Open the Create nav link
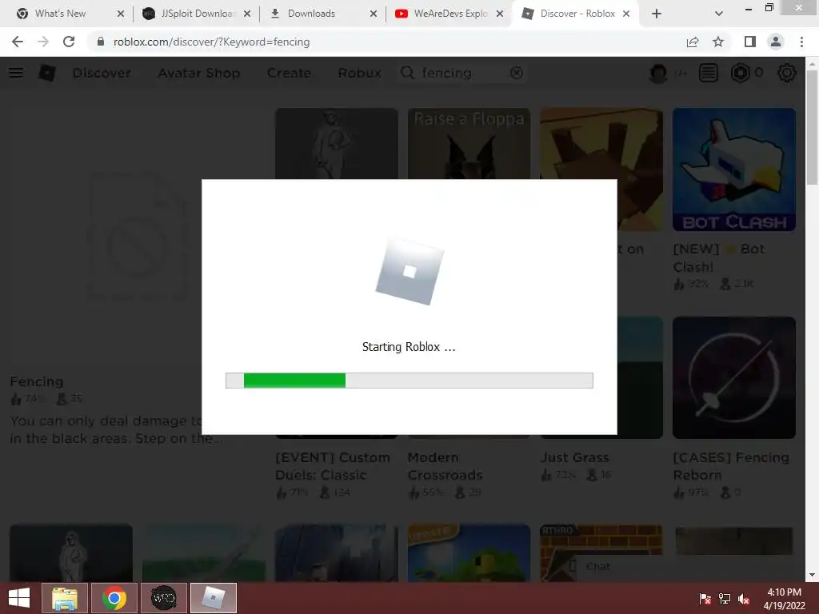Image resolution: width=819 pixels, height=614 pixels. point(289,73)
